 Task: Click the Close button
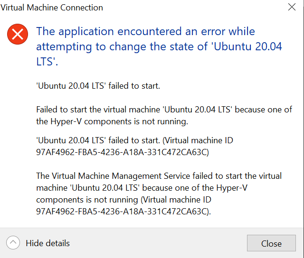point(271,243)
